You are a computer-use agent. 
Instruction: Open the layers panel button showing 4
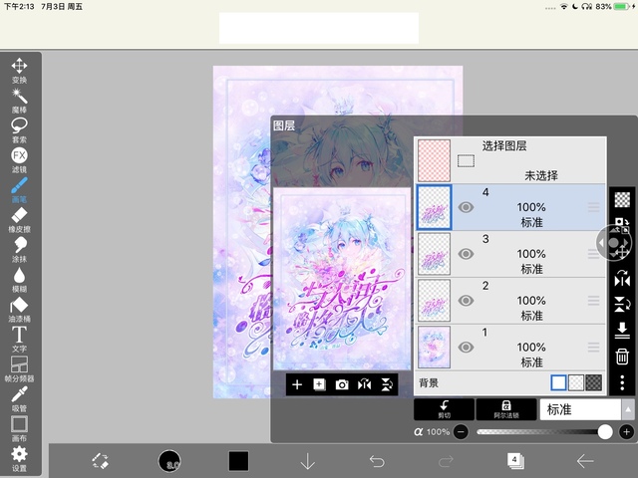[514, 460]
